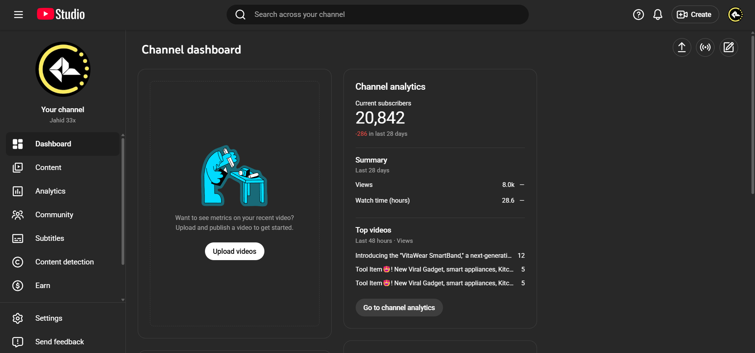This screenshot has width=755, height=353.
Task: Open Community section in sidebar
Action: [x=54, y=215]
